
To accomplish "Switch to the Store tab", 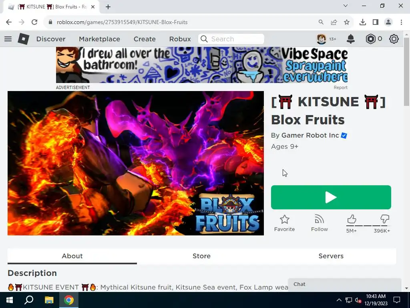I will click(x=202, y=256).
